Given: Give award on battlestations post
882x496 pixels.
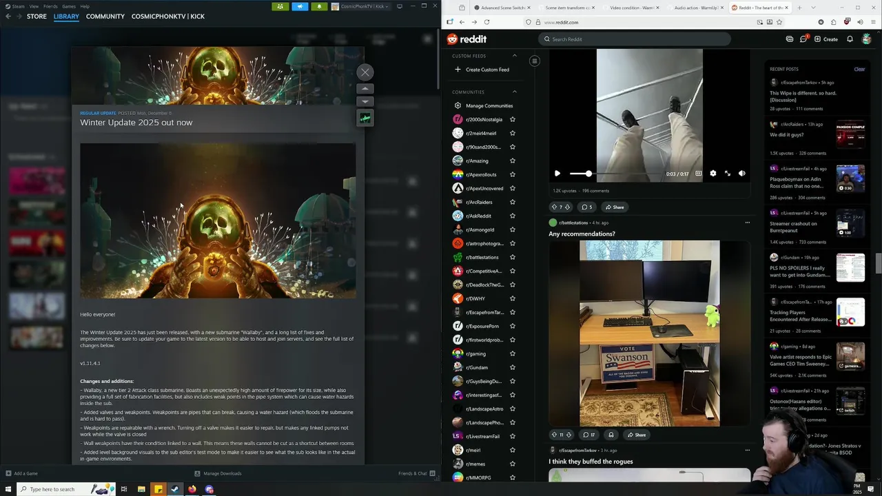Looking at the screenshot, I should 611,435.
